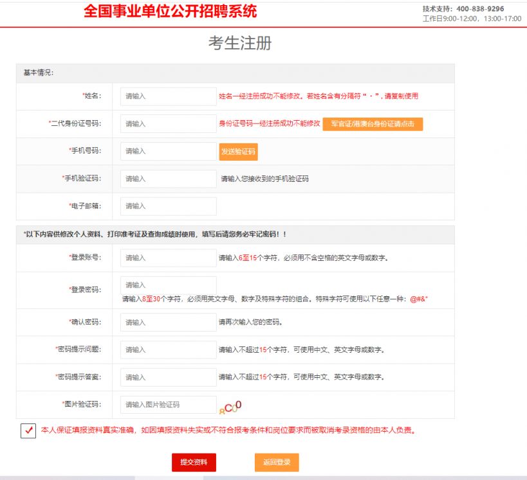Viewport: 527px width, 480px height.
Task: Click the 手机号码 mobile number field
Action: coord(167,151)
